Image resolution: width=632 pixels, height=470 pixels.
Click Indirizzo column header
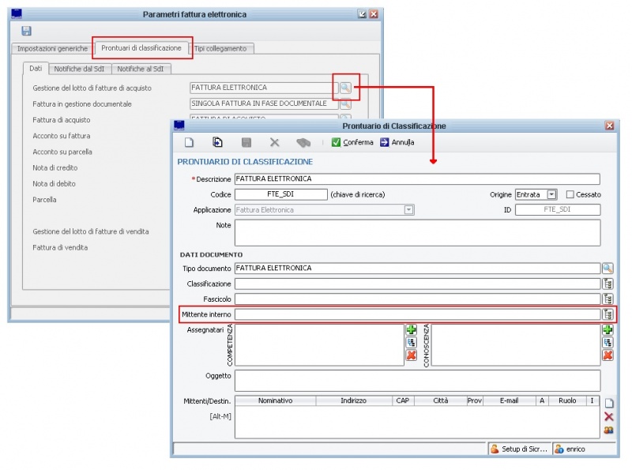353,400
